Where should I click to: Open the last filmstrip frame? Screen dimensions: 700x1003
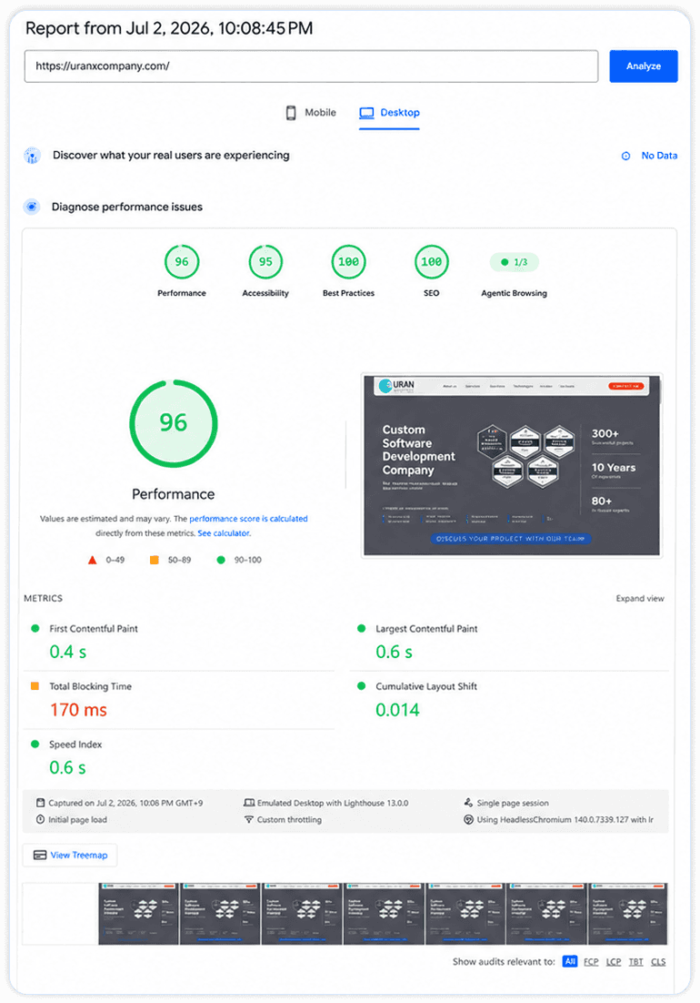tap(627, 914)
